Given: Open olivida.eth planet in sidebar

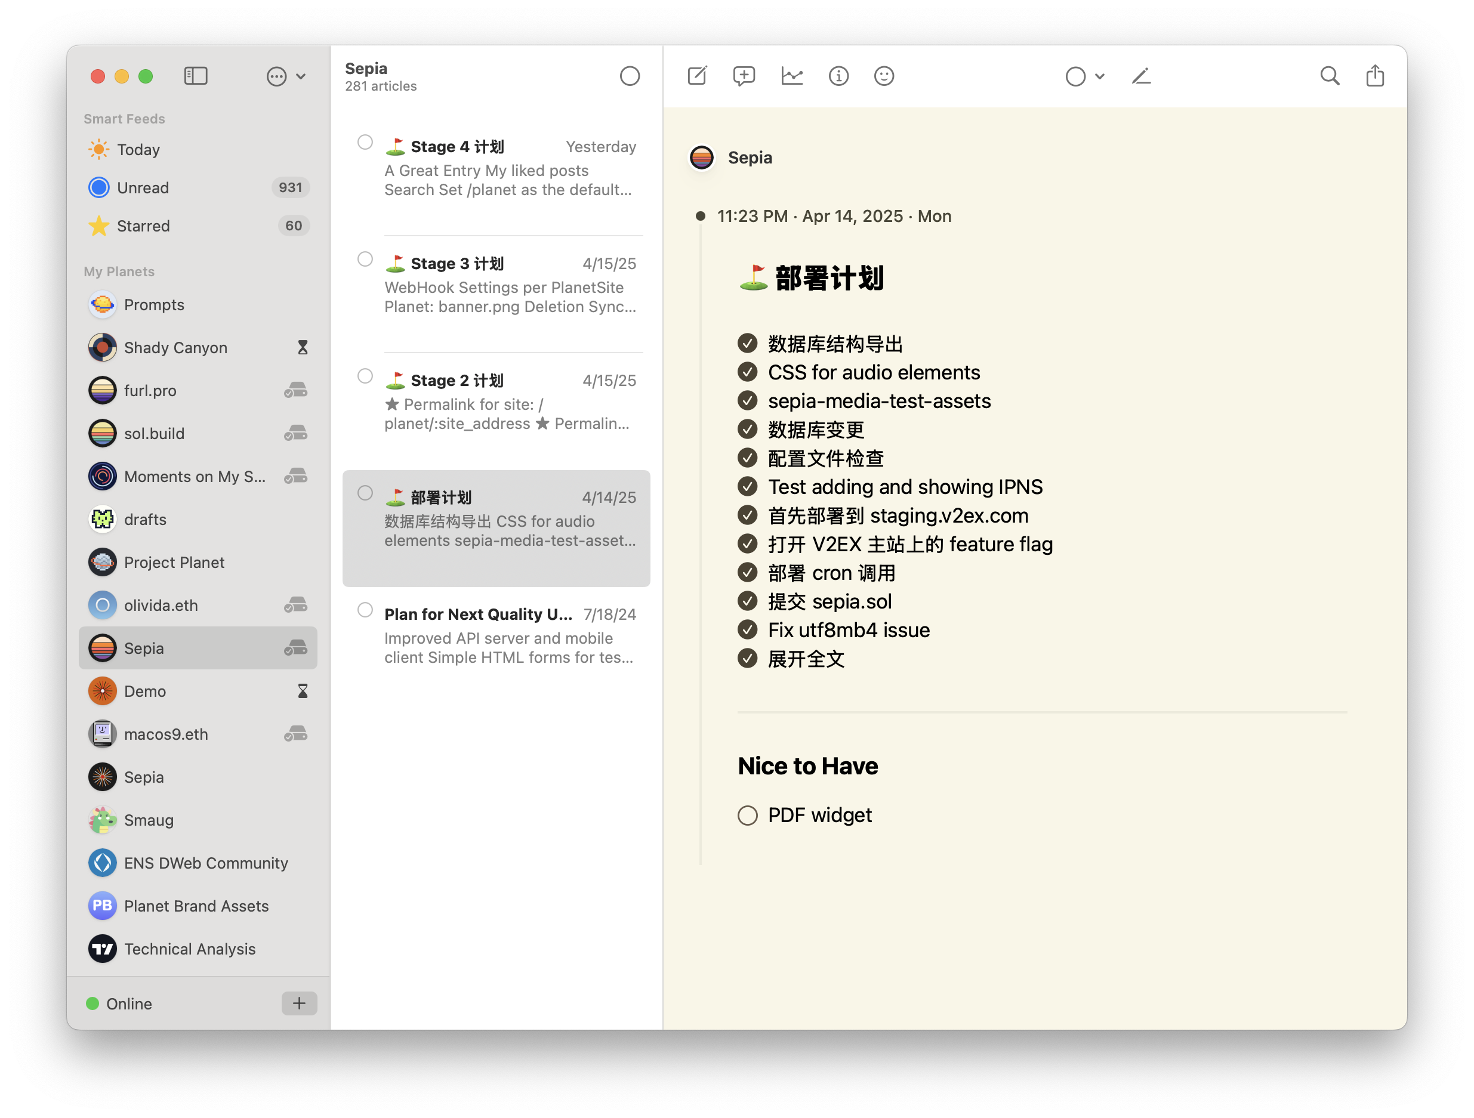Looking at the screenshot, I should pyautogui.click(x=161, y=605).
